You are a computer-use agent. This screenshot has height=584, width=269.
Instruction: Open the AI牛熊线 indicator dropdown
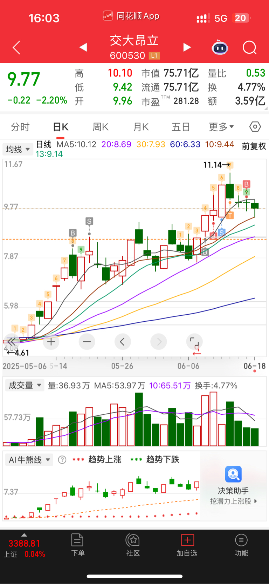29,460
